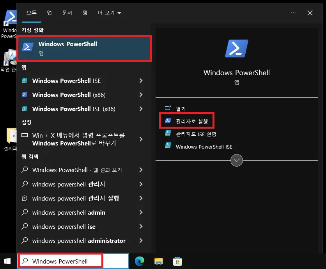Open Windows PowerShell best match result
The height and width of the screenshot is (269, 326).
click(x=84, y=48)
